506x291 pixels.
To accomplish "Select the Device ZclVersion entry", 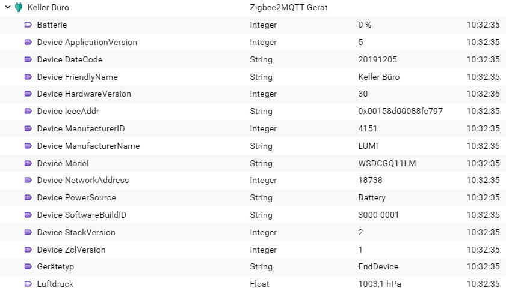I will click(253, 250).
